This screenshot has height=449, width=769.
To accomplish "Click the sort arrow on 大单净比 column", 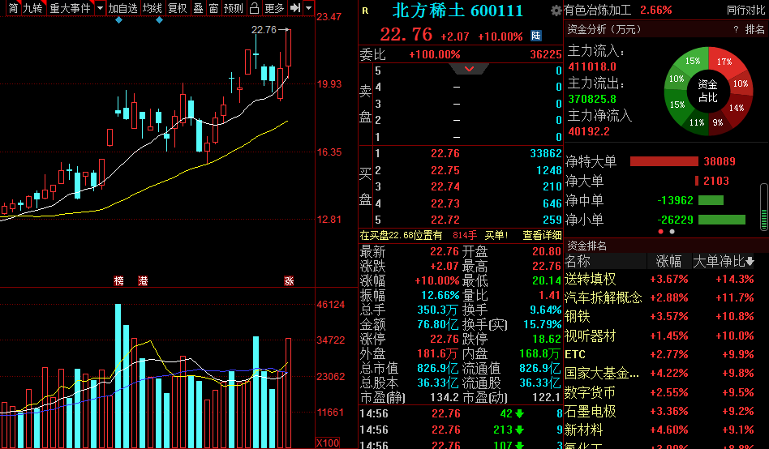I will tap(750, 262).
